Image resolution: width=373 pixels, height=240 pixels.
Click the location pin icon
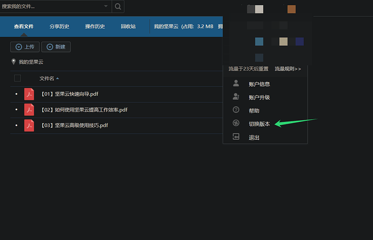coord(14,61)
